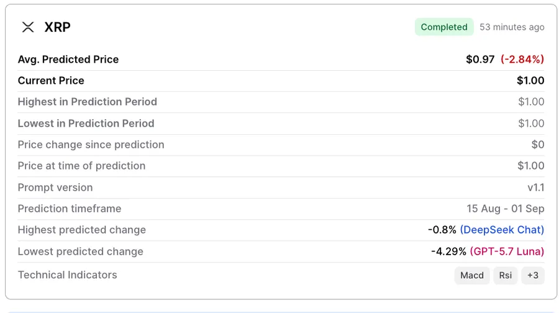This screenshot has width=559, height=313.
Task: Open the XRP card title
Action: tap(57, 27)
